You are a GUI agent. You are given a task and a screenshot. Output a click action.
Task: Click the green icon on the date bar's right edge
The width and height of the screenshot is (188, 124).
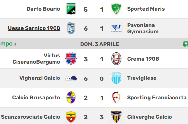pos(186,44)
